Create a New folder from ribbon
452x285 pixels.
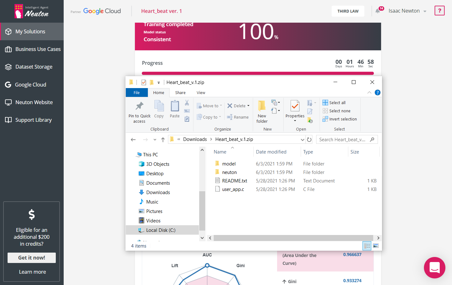point(262,112)
